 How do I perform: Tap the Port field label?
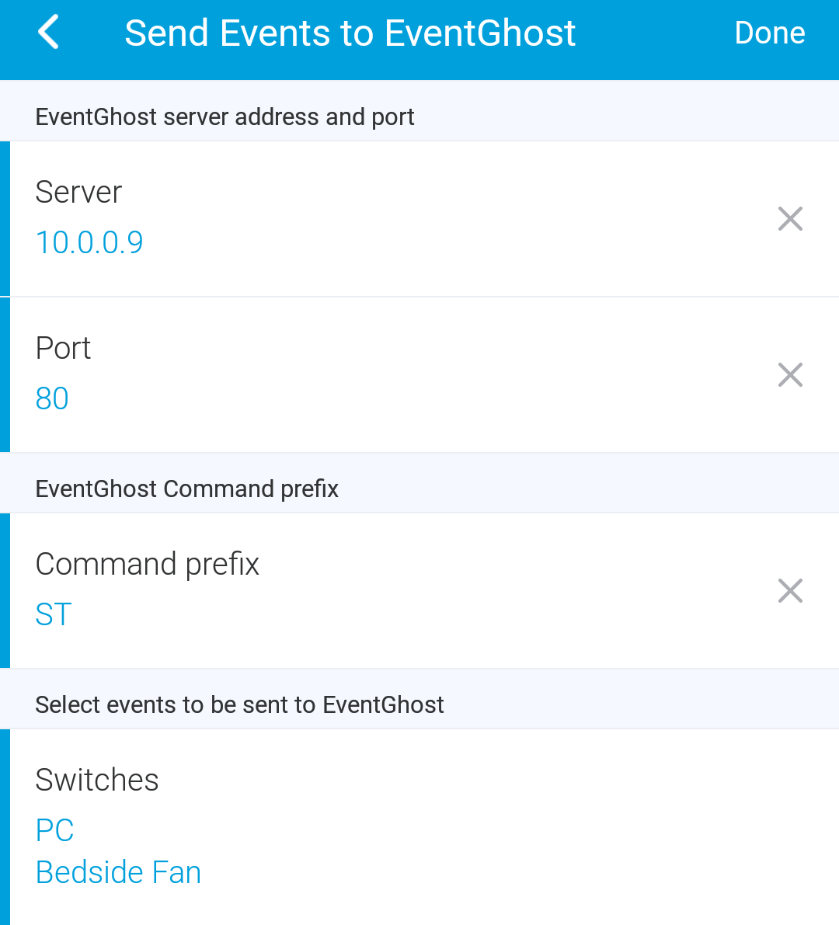pos(63,348)
